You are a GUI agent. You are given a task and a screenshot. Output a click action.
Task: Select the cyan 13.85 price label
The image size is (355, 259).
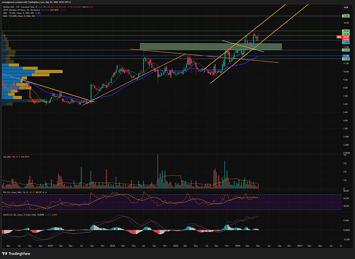pos(346,42)
